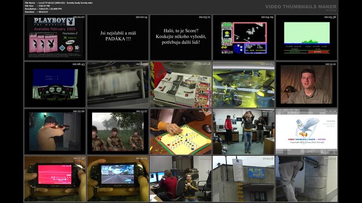Open the blue cockpit retro game thumbnail
The width and height of the screenshot is (362, 203).
[55, 85]
